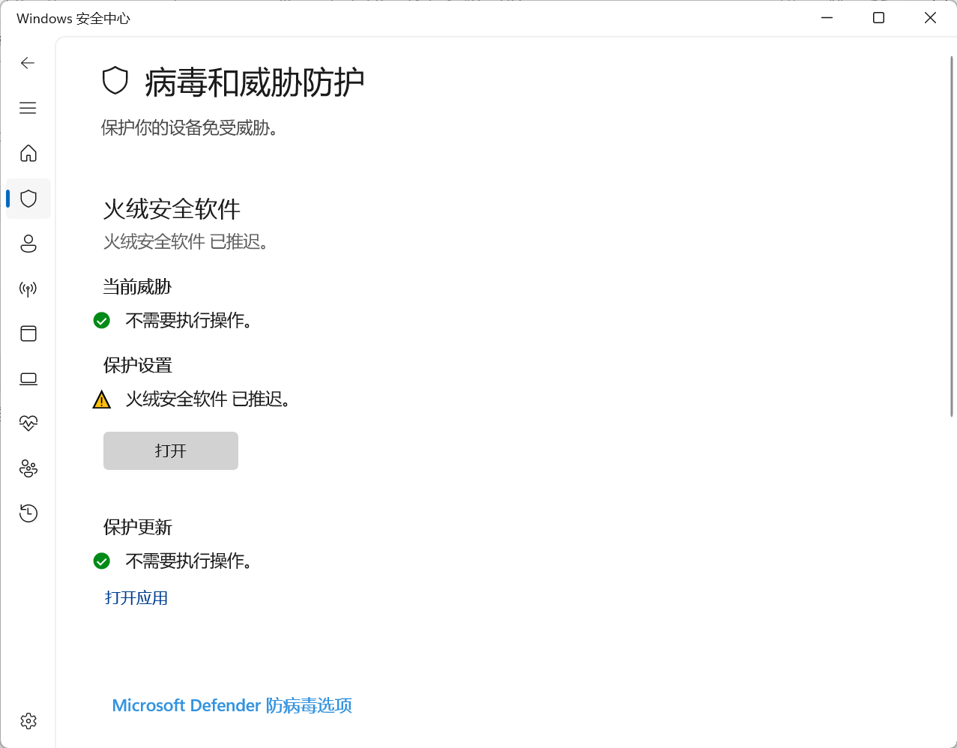This screenshot has height=748, width=957.
Task: Click 保护你的设备免受威胁 subtitle text
Action: (x=190, y=128)
